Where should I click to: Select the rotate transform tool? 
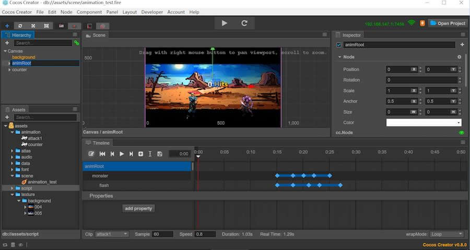point(20,26)
